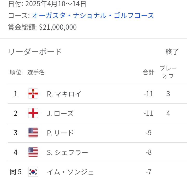Click the 終了 status label
The height and width of the screenshot is (180, 187).
pyautogui.click(x=172, y=52)
